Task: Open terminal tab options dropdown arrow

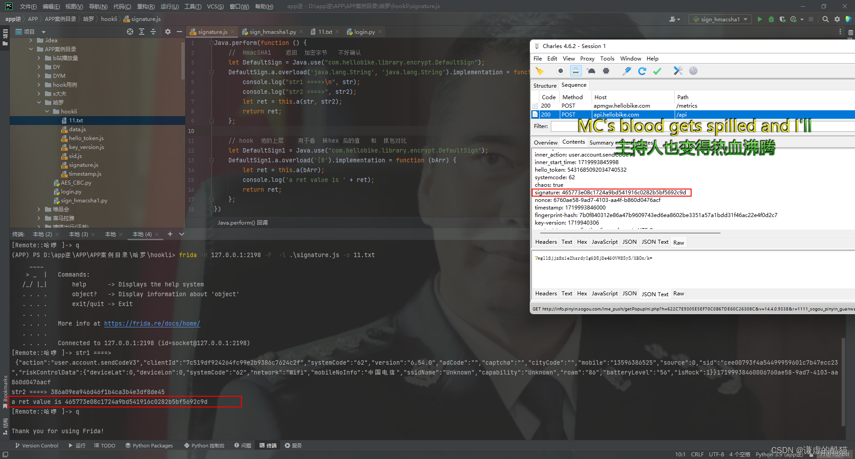Action: click(x=182, y=234)
